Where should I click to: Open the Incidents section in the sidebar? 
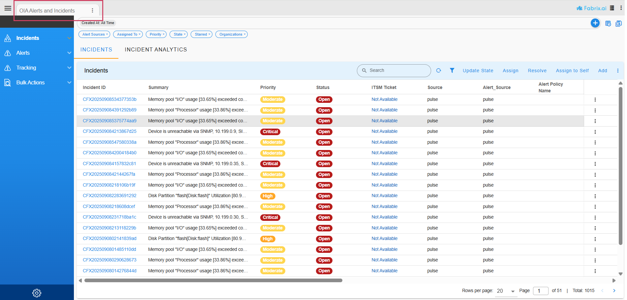(28, 38)
